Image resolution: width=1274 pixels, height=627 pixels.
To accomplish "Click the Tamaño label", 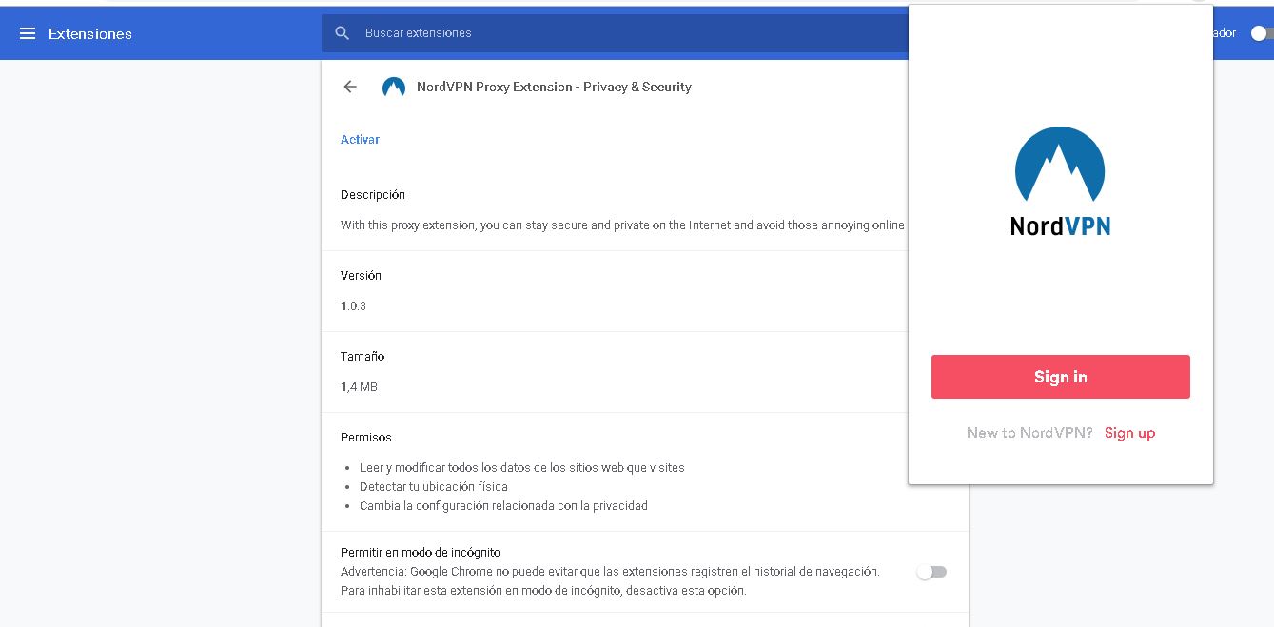I will (x=363, y=356).
